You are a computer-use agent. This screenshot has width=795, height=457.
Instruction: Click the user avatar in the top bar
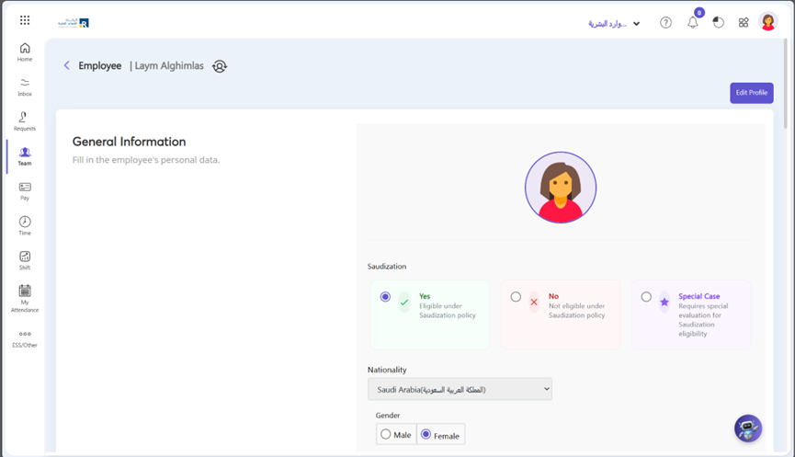tap(769, 22)
